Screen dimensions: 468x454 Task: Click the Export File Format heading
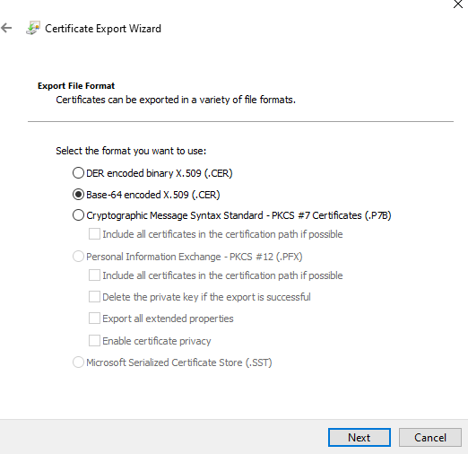[76, 86]
